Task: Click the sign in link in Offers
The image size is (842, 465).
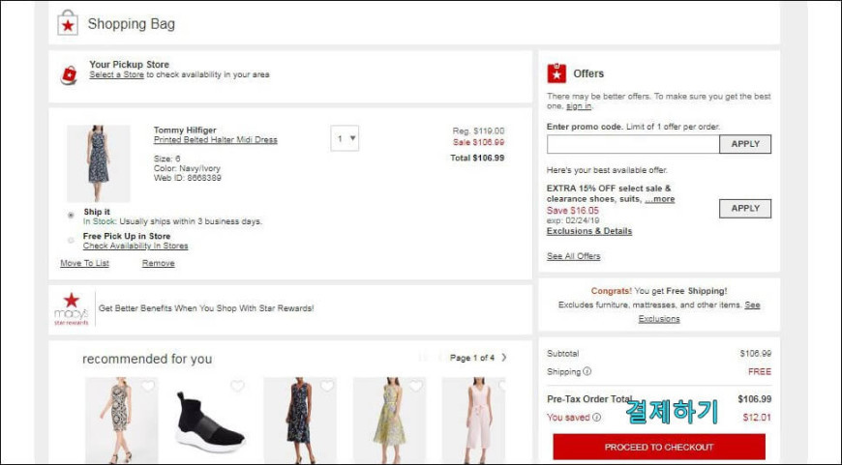Action: pyautogui.click(x=579, y=106)
